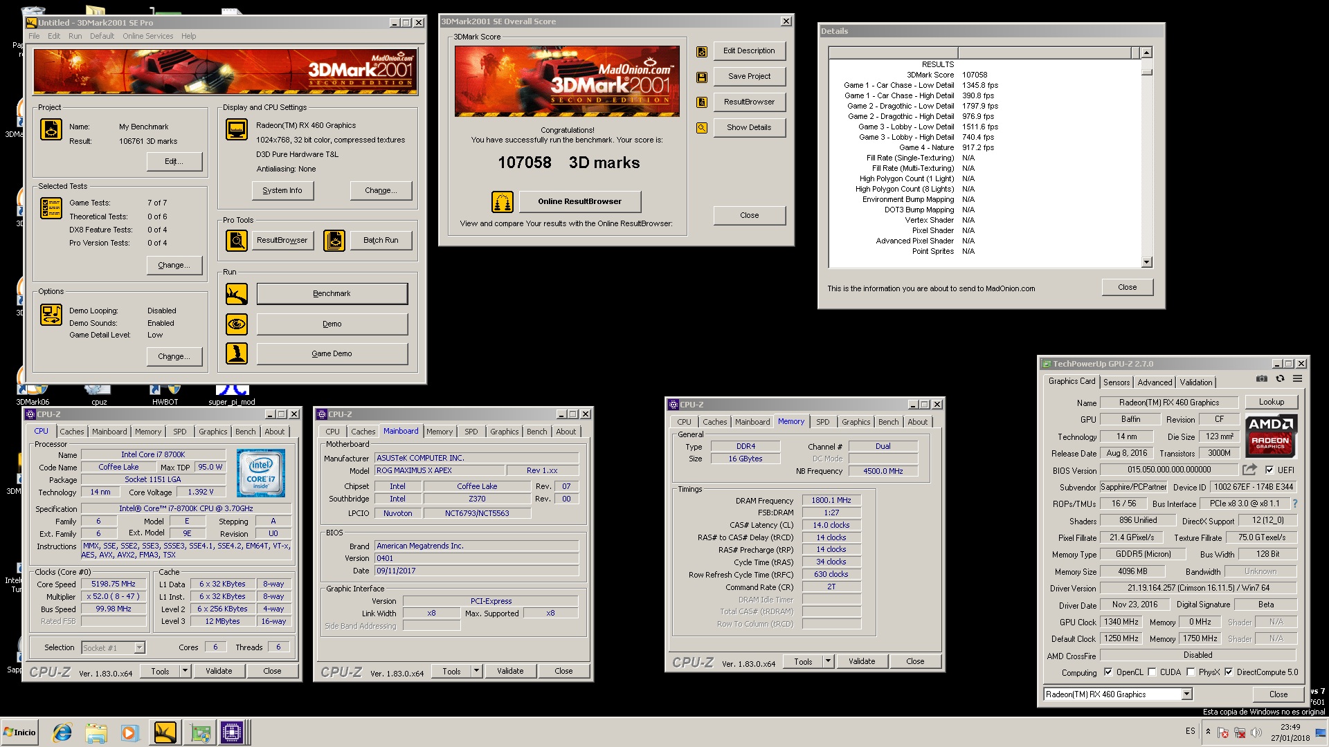Click the Inicio start button
Screen dimensions: 1329x747
pos(19,732)
